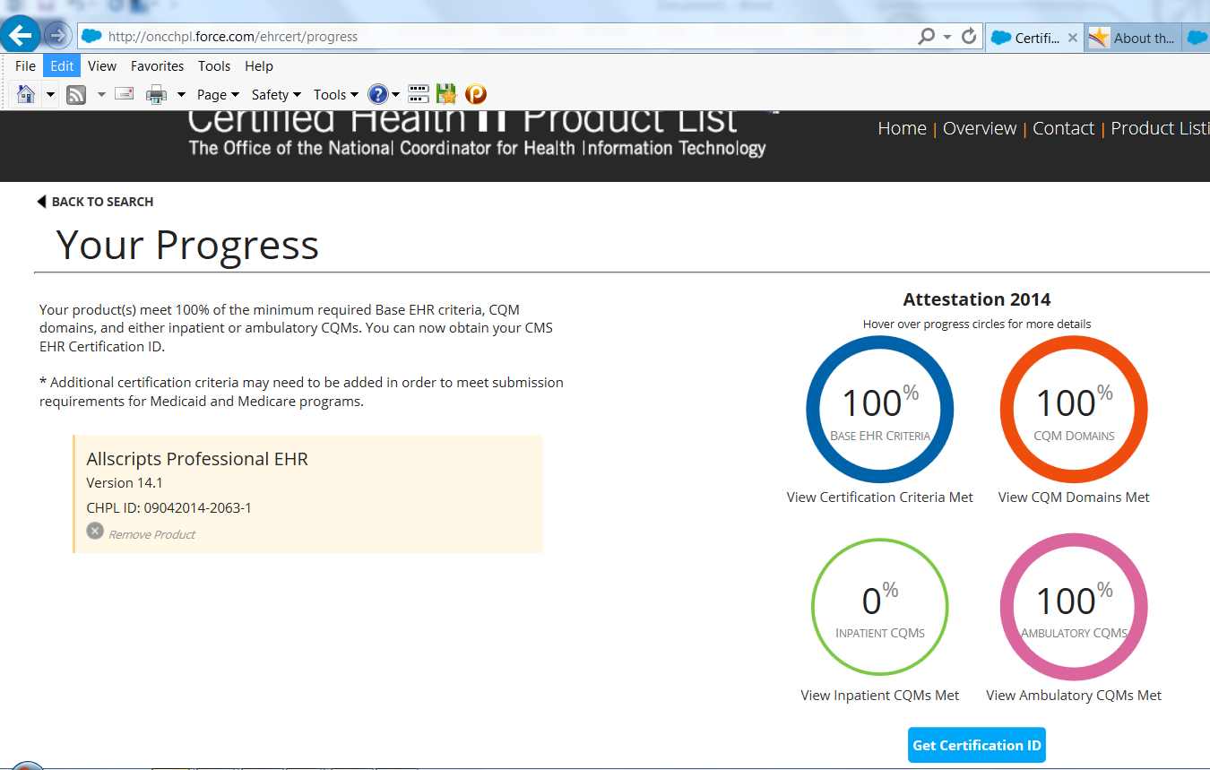Open the Tools menu in menu bar
Viewport: 1210px width, 770px height.
(x=214, y=66)
